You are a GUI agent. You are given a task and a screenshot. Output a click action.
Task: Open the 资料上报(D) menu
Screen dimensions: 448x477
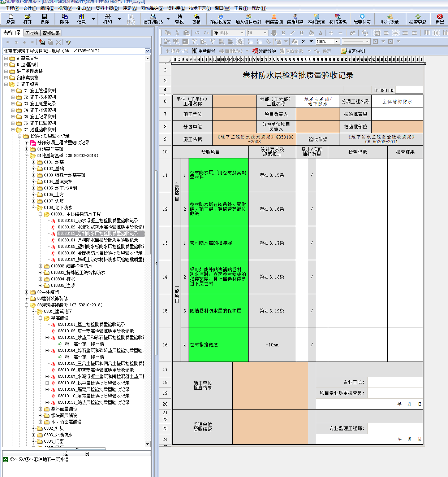pos(107,8)
